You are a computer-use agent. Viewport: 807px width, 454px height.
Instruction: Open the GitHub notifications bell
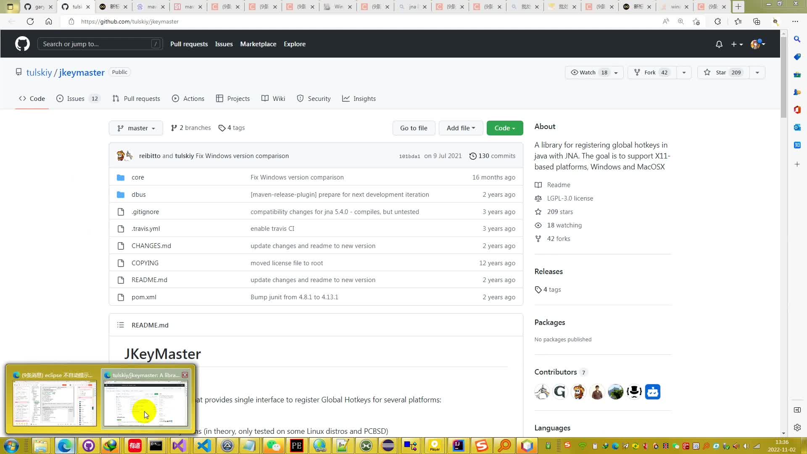click(x=719, y=44)
